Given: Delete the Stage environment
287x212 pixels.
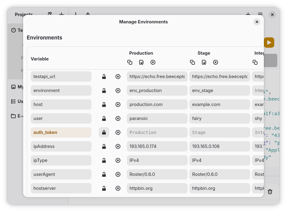Looking at the screenshot, I should coord(216,62).
